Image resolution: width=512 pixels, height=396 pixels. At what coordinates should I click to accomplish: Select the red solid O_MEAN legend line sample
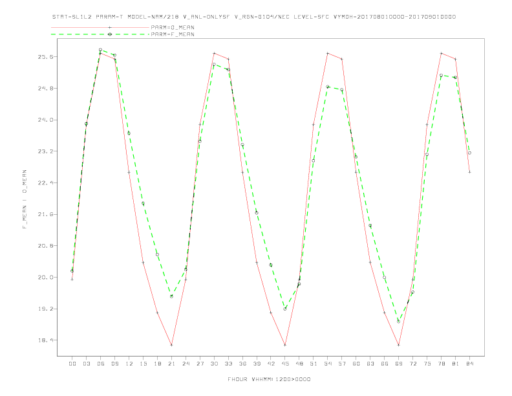pos(100,27)
